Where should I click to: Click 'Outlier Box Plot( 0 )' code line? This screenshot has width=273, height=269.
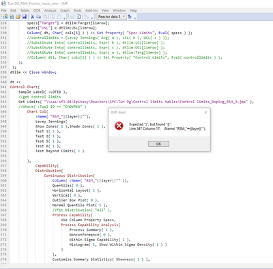76,200
